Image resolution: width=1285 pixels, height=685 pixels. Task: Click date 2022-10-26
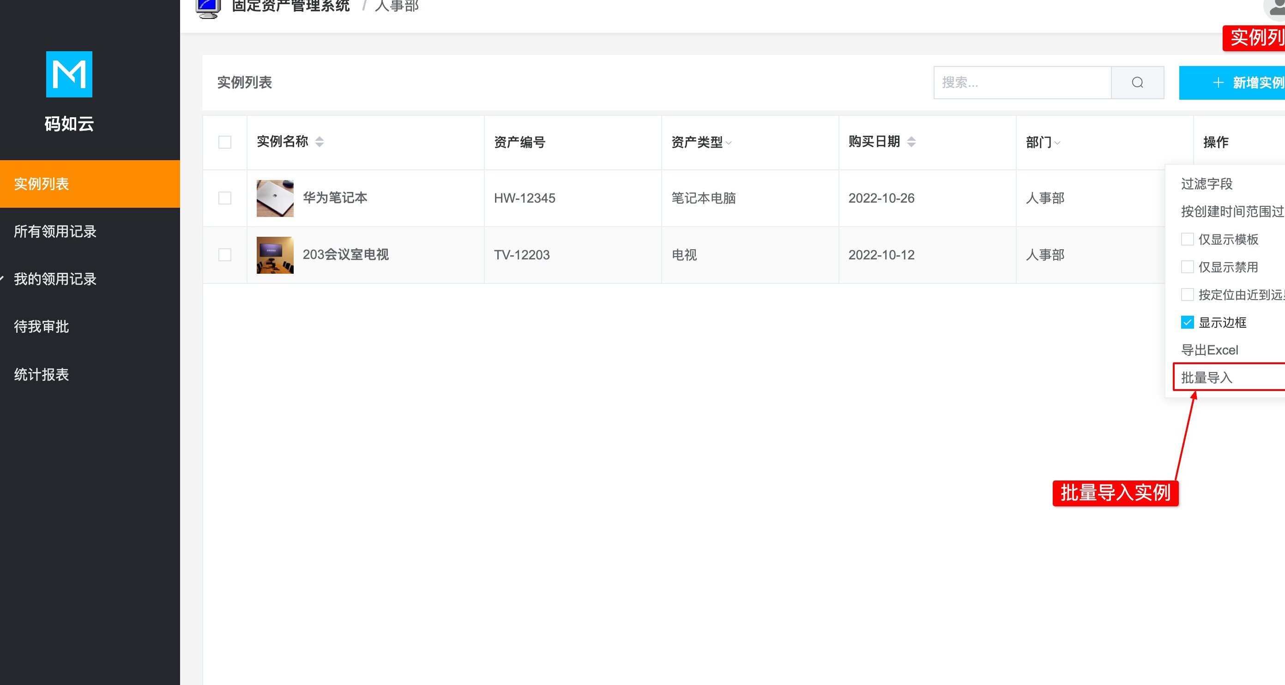pyautogui.click(x=881, y=198)
